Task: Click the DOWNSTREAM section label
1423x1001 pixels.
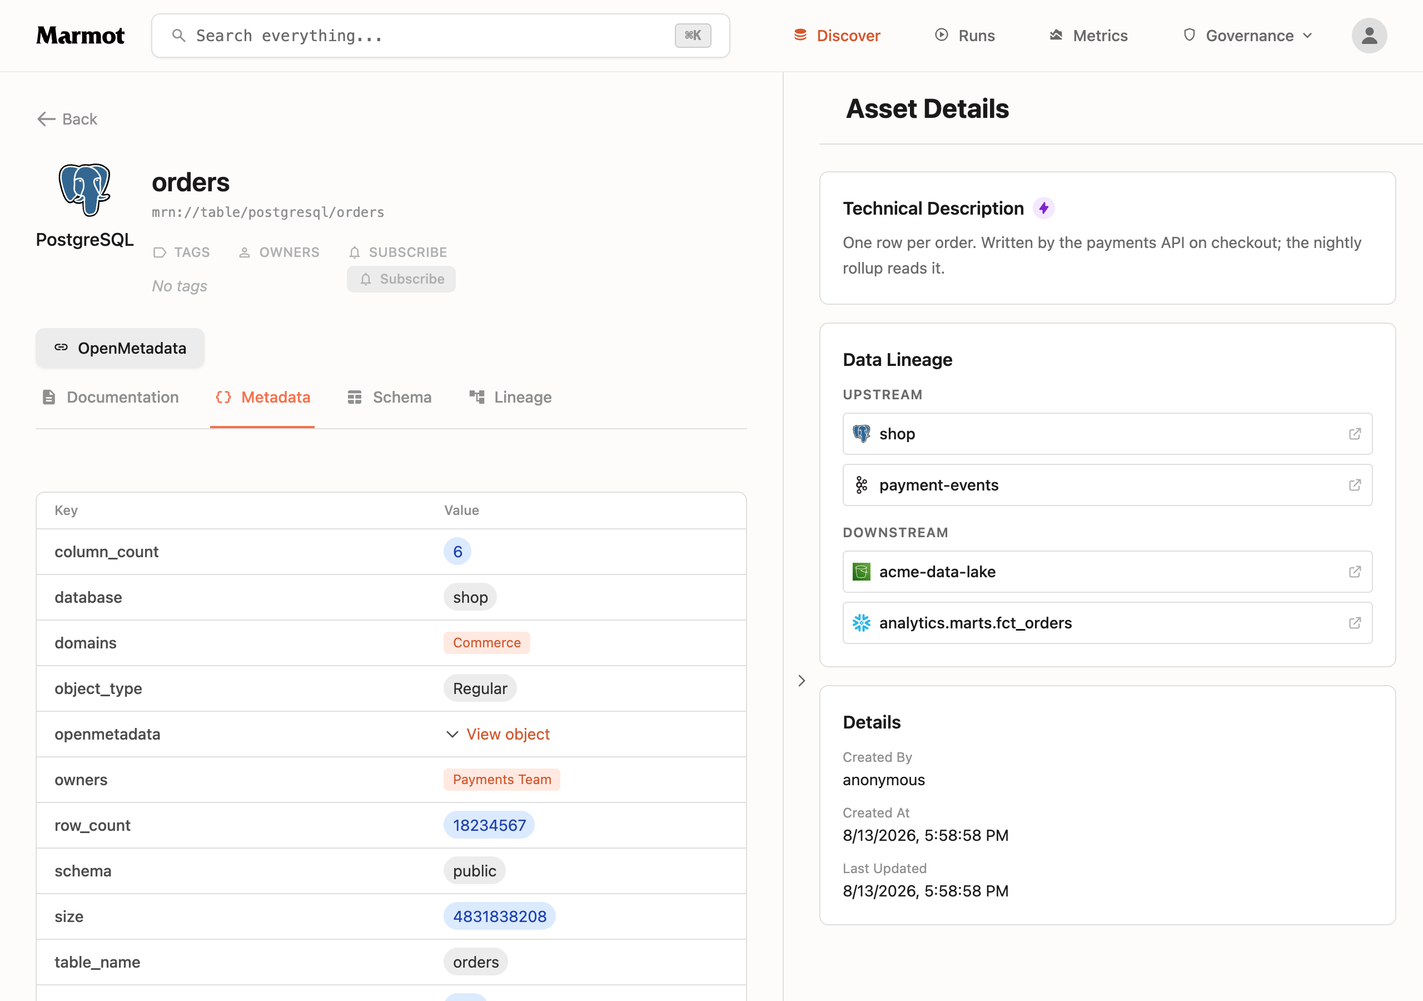Action: click(x=895, y=533)
